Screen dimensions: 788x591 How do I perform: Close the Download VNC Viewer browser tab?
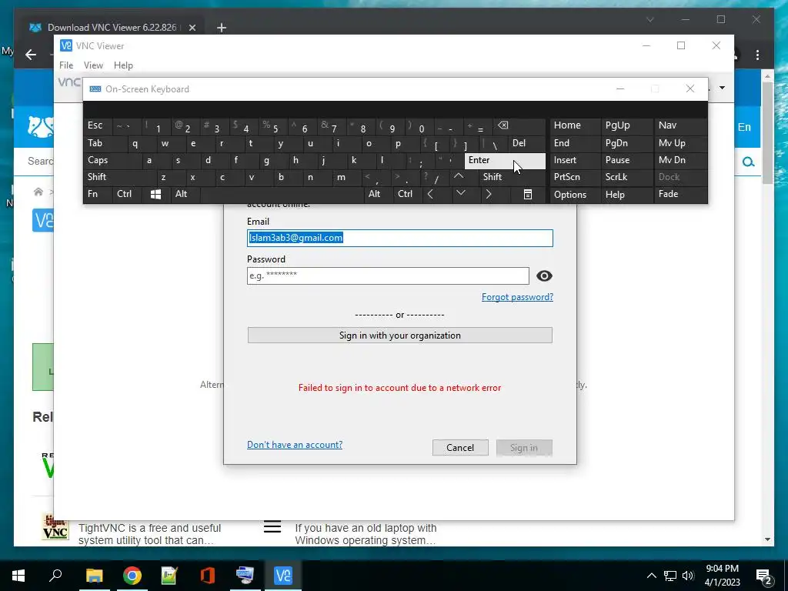pyautogui.click(x=192, y=28)
